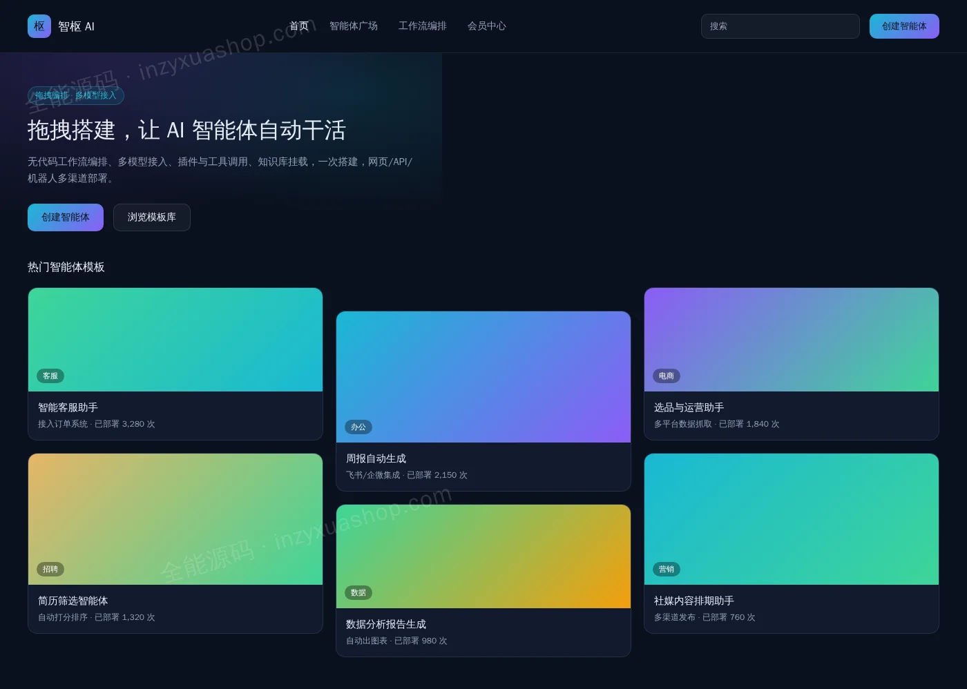Open the 选品与运营助手 template title
967x689 pixels.
point(689,407)
